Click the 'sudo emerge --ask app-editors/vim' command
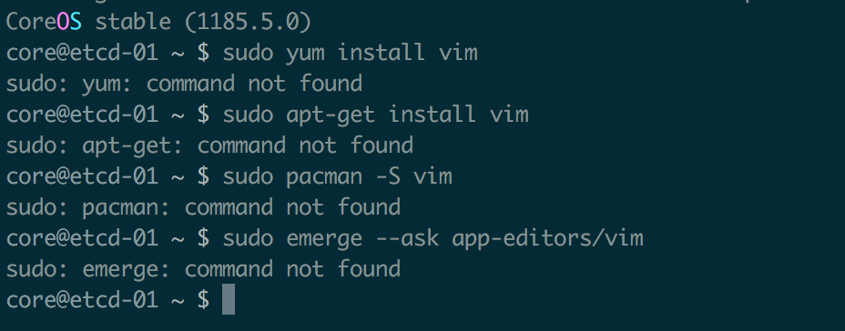Screen dimensions: 845x331 (433, 238)
